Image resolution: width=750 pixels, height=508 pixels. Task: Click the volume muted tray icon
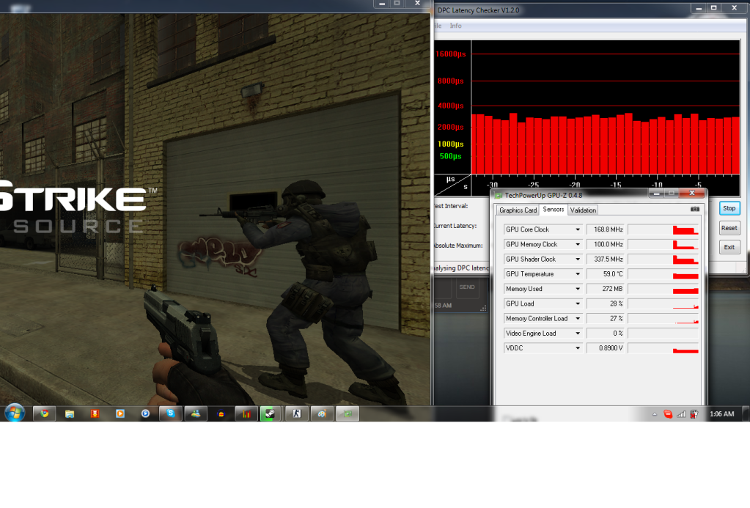694,414
